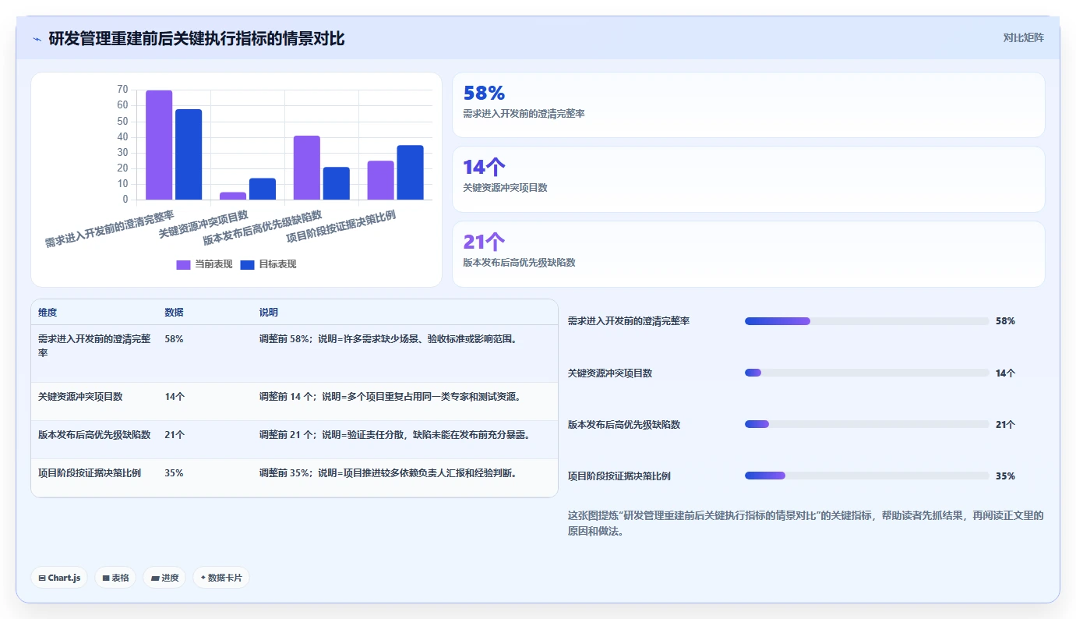Click the description starting 调整前 35%
The height and width of the screenshot is (619, 1076).
pos(388,473)
